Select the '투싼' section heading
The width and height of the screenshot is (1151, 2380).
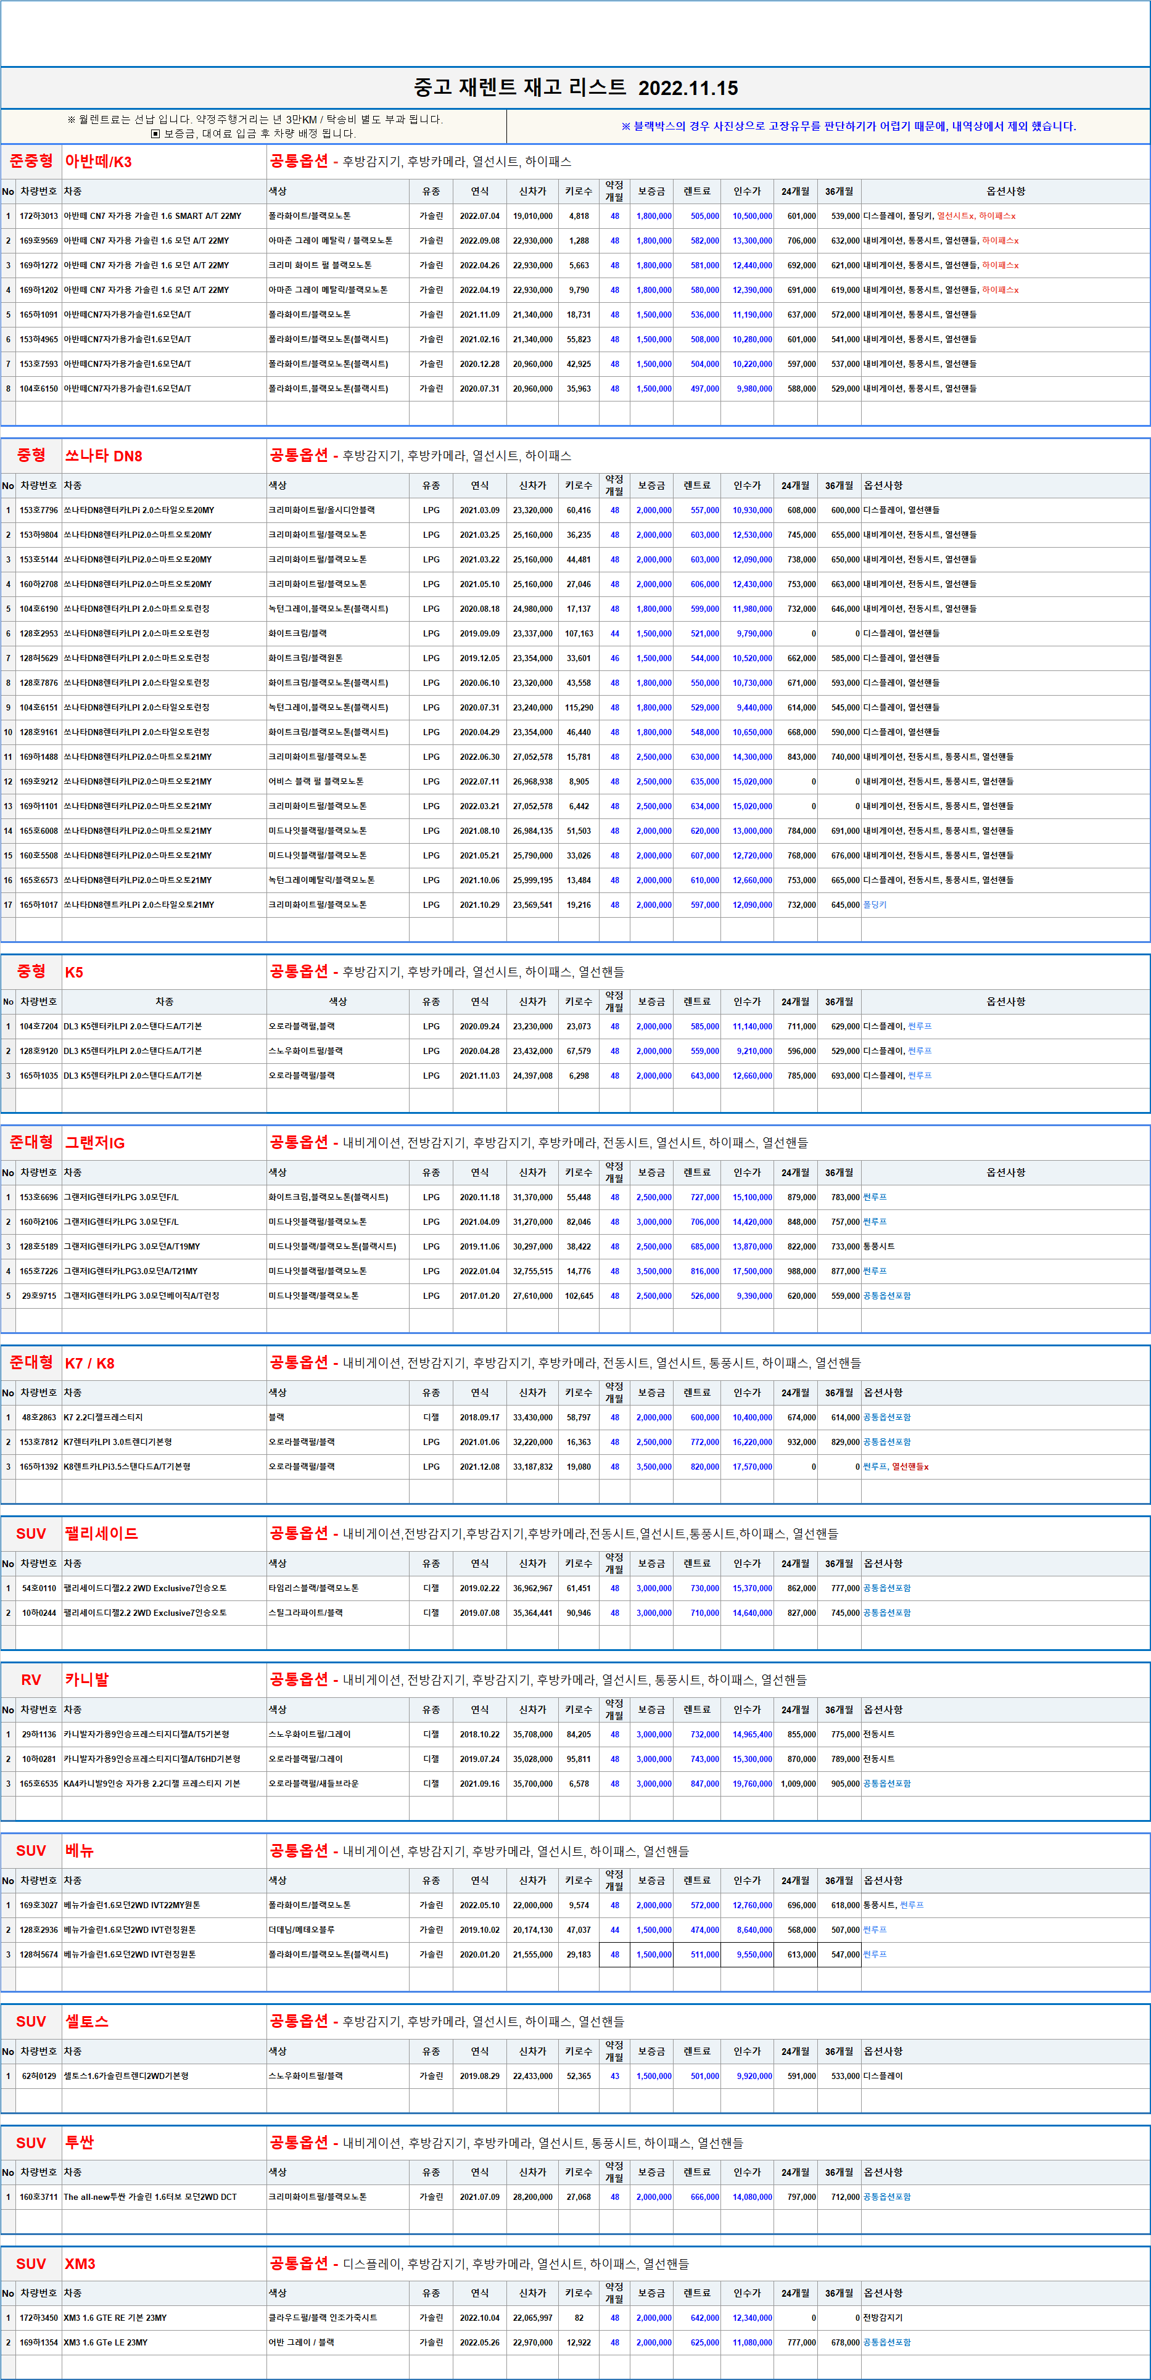[x=80, y=2143]
